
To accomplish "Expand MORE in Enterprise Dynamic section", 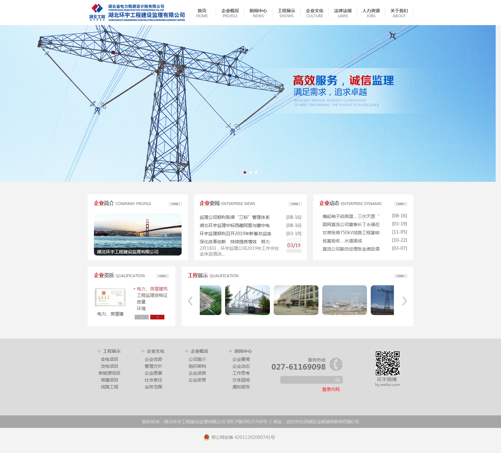I will [400, 204].
